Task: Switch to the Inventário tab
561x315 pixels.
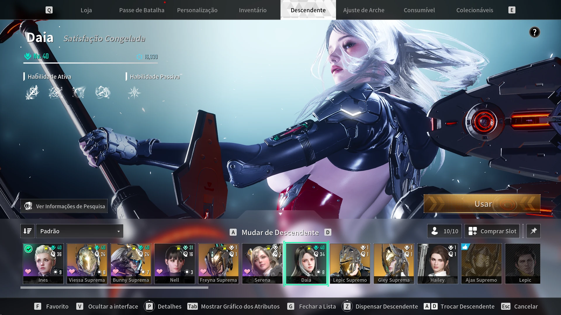Action: (253, 10)
